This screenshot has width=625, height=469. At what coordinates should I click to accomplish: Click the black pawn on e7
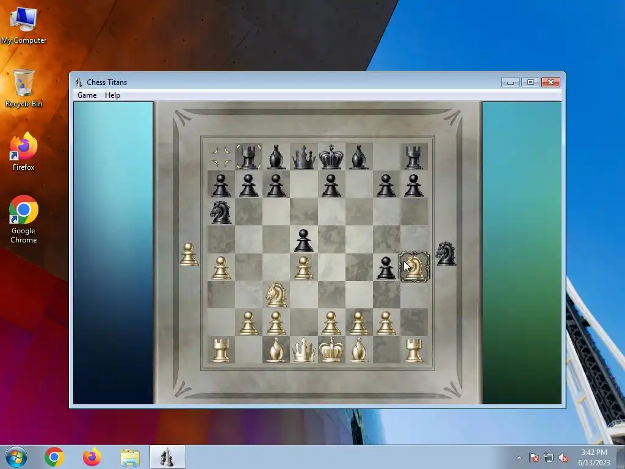point(331,185)
